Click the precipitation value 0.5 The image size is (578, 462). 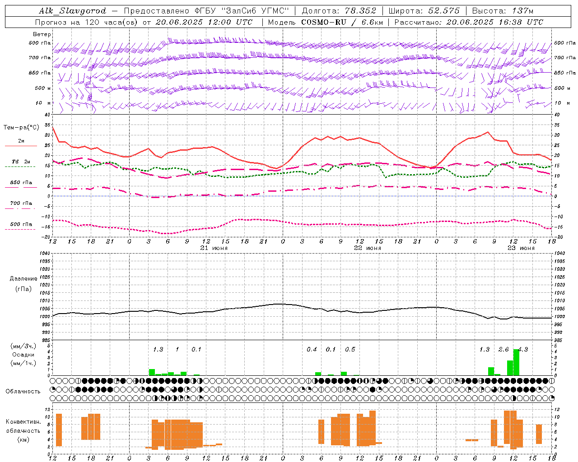point(350,350)
